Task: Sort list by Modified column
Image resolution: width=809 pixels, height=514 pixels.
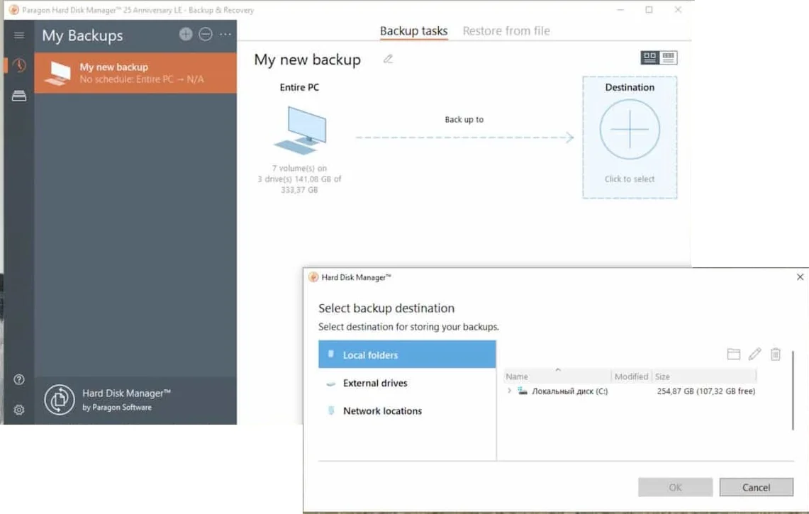Action: point(632,376)
